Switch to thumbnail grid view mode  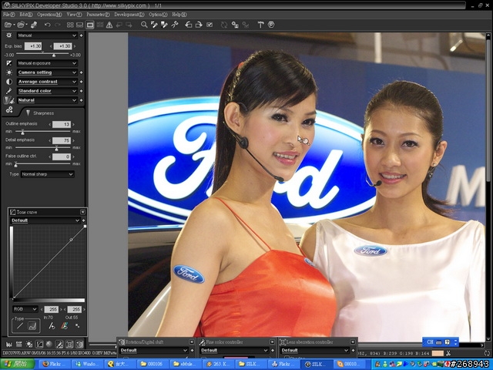coord(70,25)
